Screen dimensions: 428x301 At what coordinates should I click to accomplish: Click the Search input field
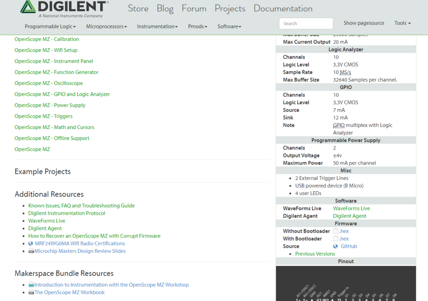click(306, 23)
